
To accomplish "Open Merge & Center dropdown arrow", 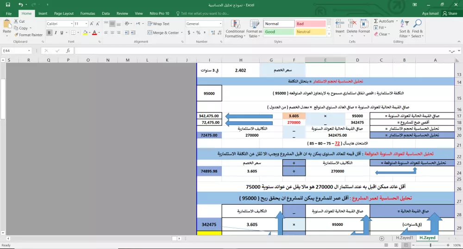I will [181, 33].
